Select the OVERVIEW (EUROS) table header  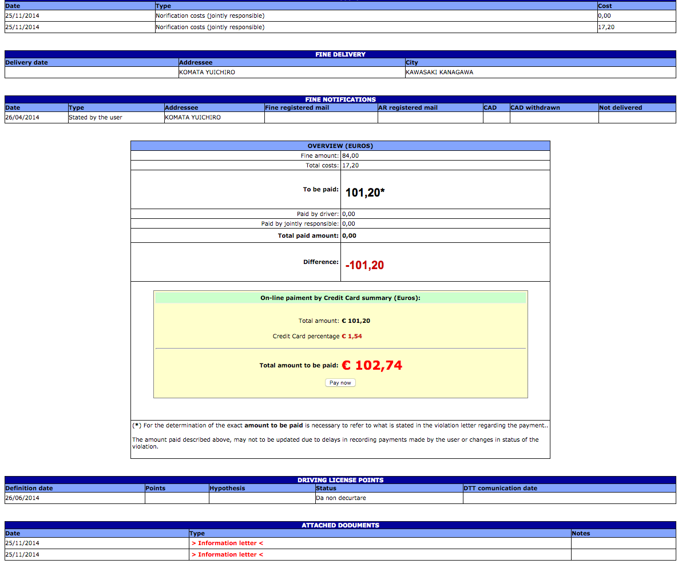340,146
